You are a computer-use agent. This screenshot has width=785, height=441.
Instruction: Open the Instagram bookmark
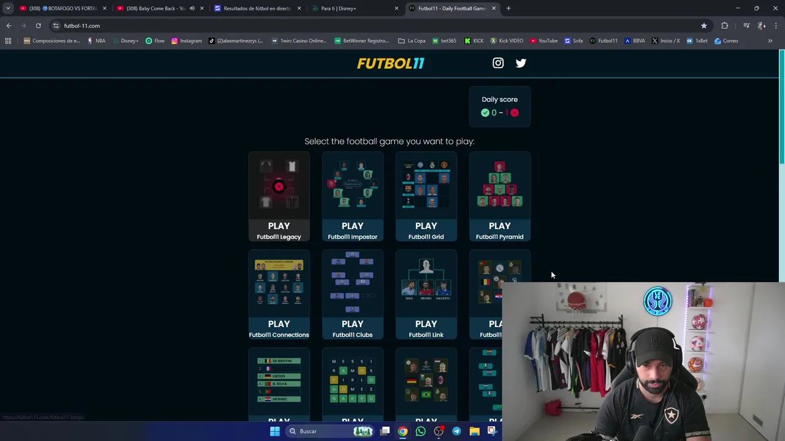coord(186,41)
